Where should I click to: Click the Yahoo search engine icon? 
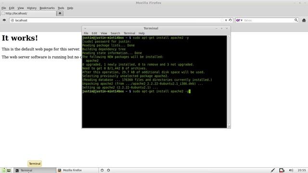(x=238, y=20)
